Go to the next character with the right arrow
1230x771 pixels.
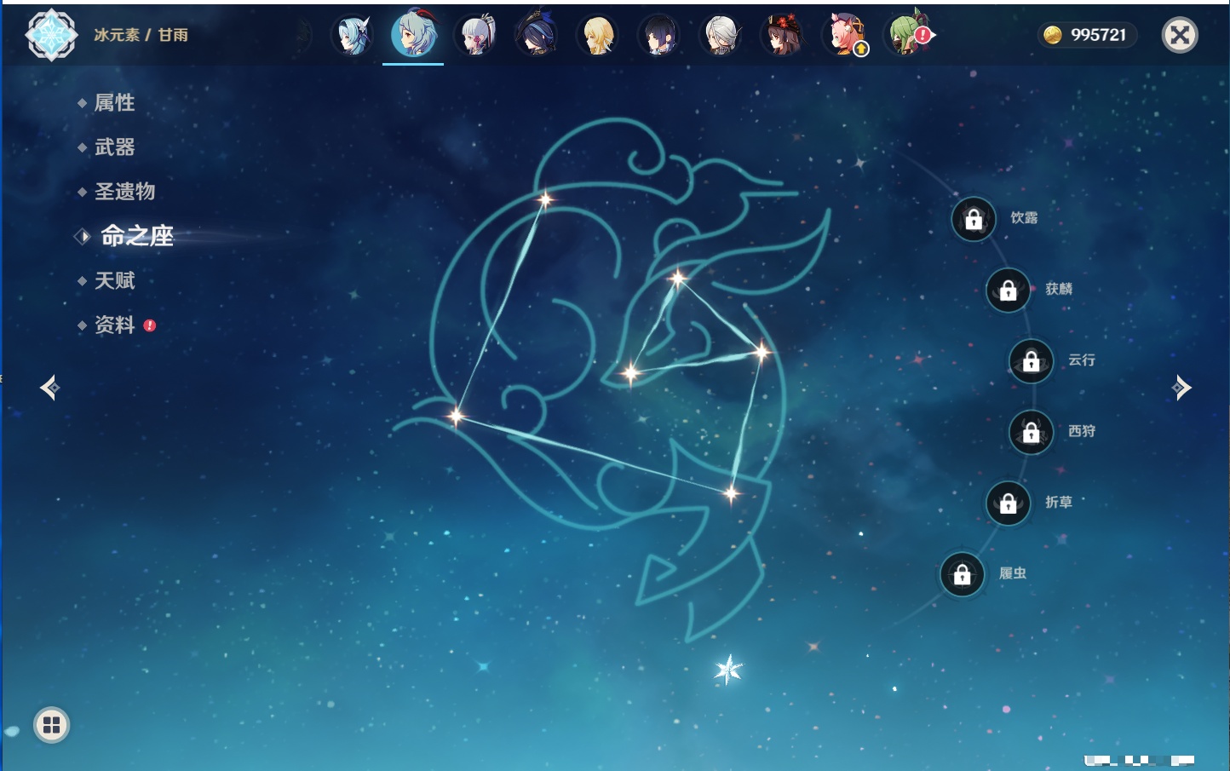tap(1181, 388)
